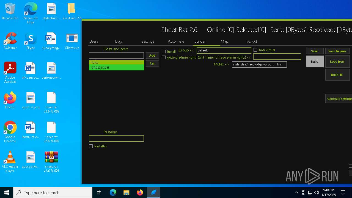Open the Logs tab
352x198 pixels.
(119, 41)
